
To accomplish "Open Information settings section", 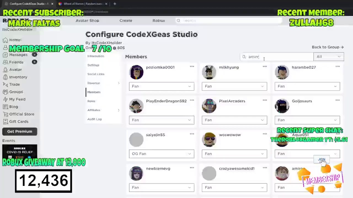I will (96, 56).
